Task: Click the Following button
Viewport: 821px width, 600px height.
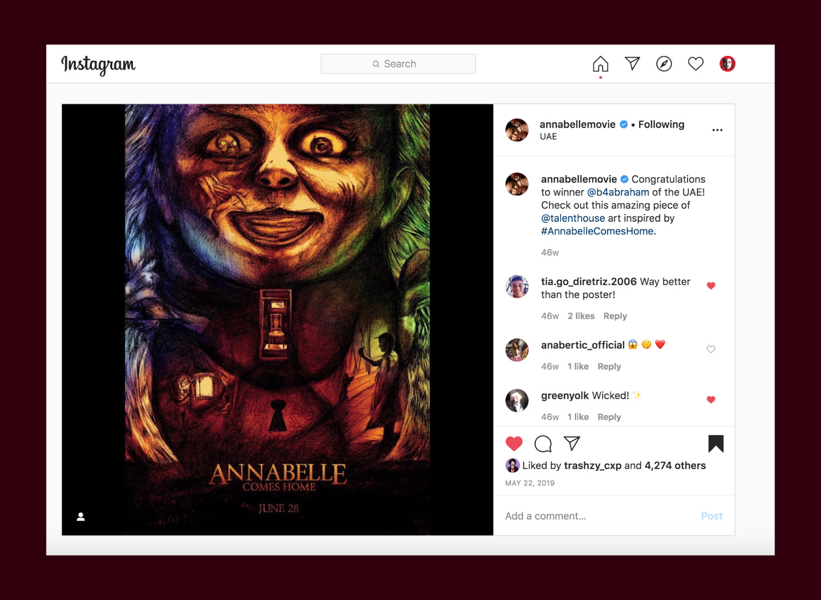Action: tap(661, 124)
